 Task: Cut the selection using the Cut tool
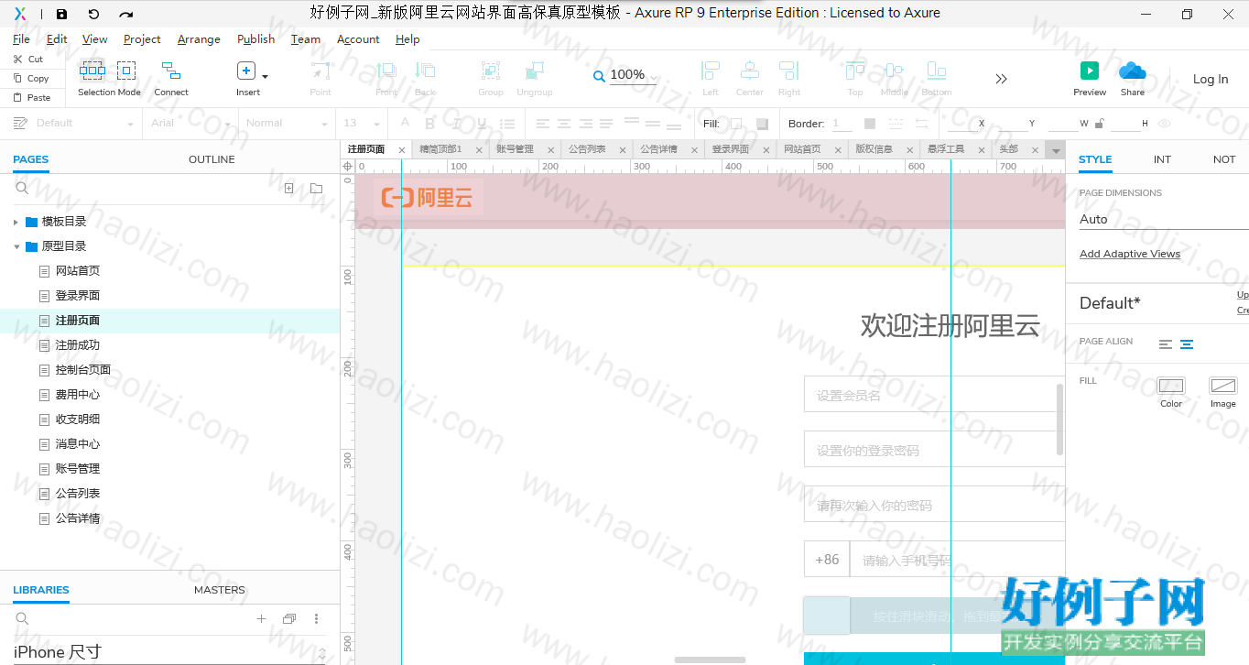(28, 59)
